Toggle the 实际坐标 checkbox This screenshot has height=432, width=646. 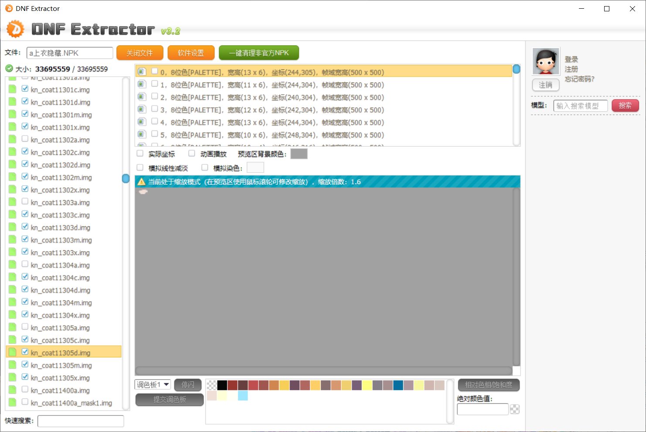140,153
